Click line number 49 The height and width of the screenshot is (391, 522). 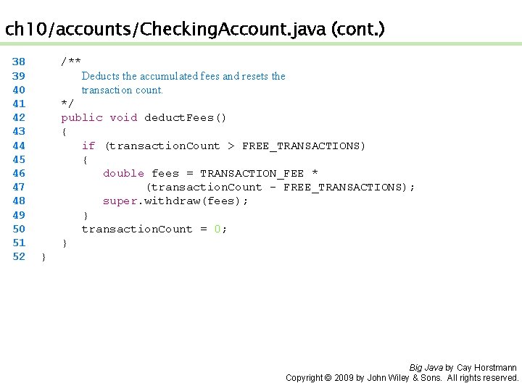click(19, 215)
